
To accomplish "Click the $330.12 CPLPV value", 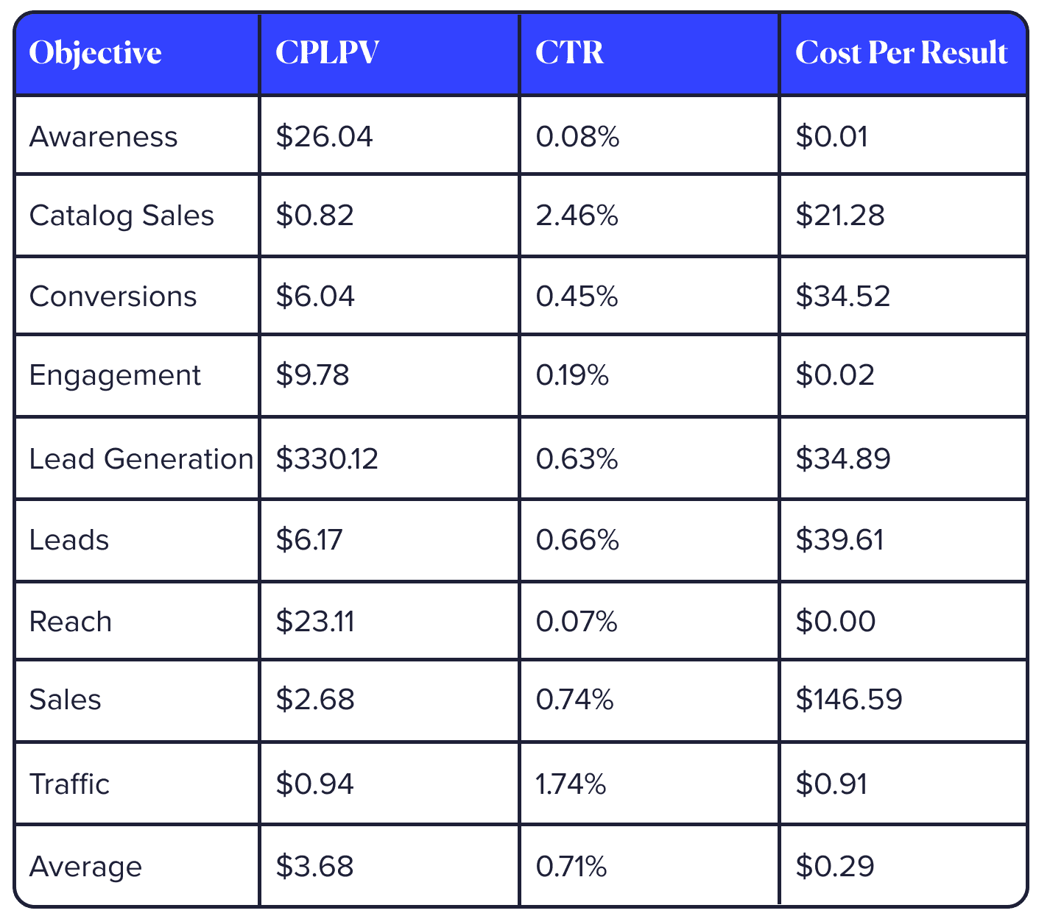I will coord(327,459).
